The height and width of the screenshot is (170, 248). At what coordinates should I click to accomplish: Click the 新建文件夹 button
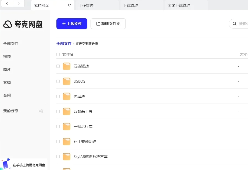tap(108, 24)
